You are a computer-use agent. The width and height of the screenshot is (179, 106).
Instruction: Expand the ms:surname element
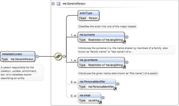click(127, 37)
